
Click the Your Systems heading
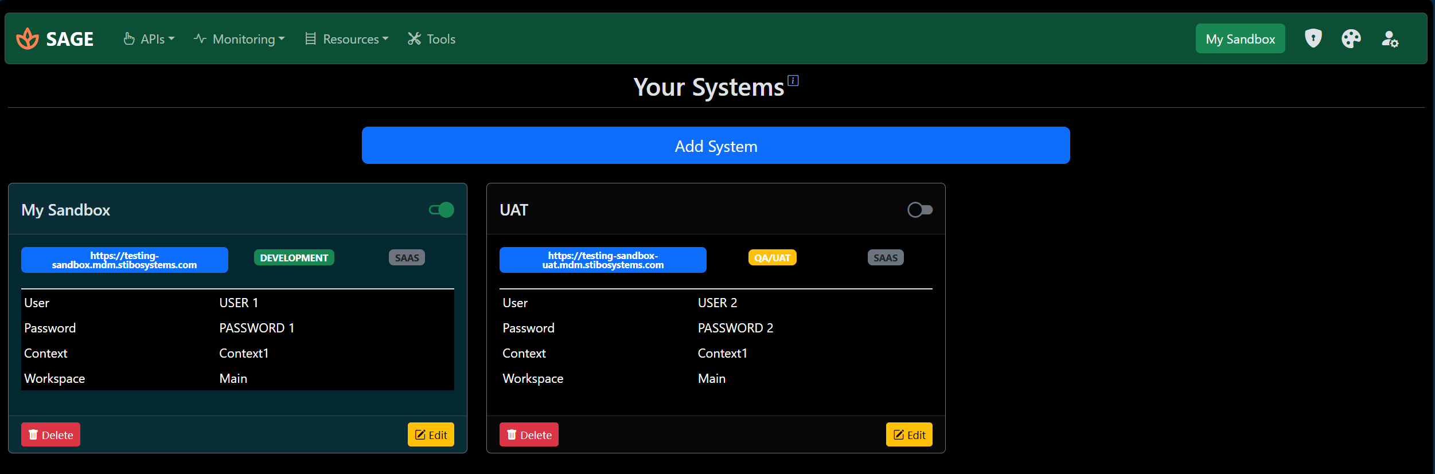[708, 87]
